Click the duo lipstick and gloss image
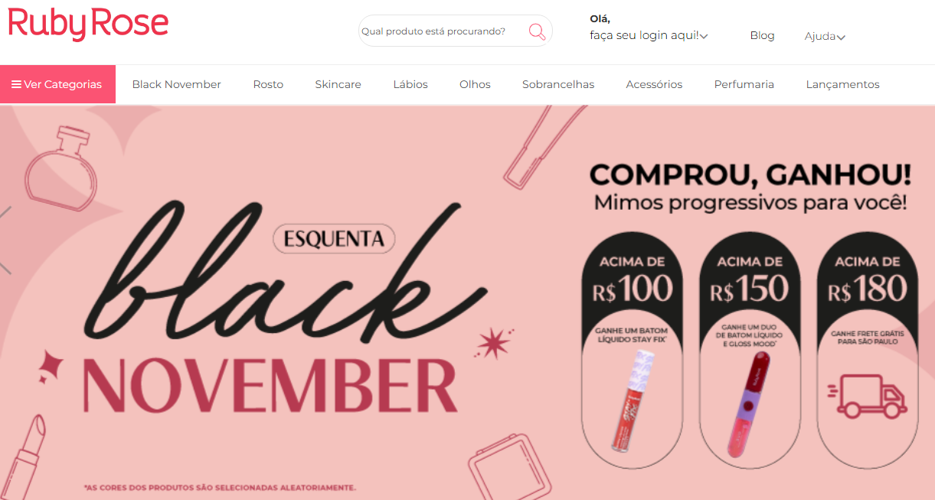935x500 pixels. click(x=747, y=401)
